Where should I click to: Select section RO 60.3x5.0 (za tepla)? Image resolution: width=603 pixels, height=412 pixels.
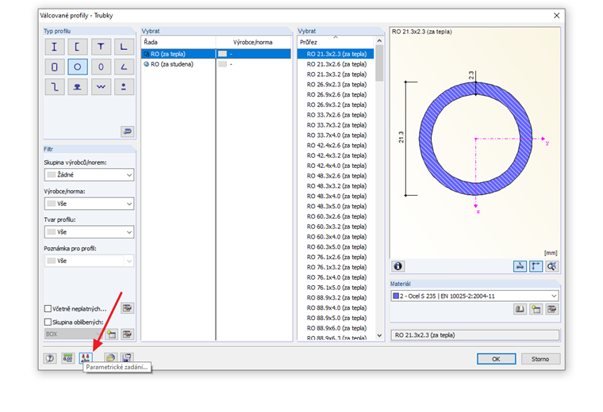(x=336, y=247)
